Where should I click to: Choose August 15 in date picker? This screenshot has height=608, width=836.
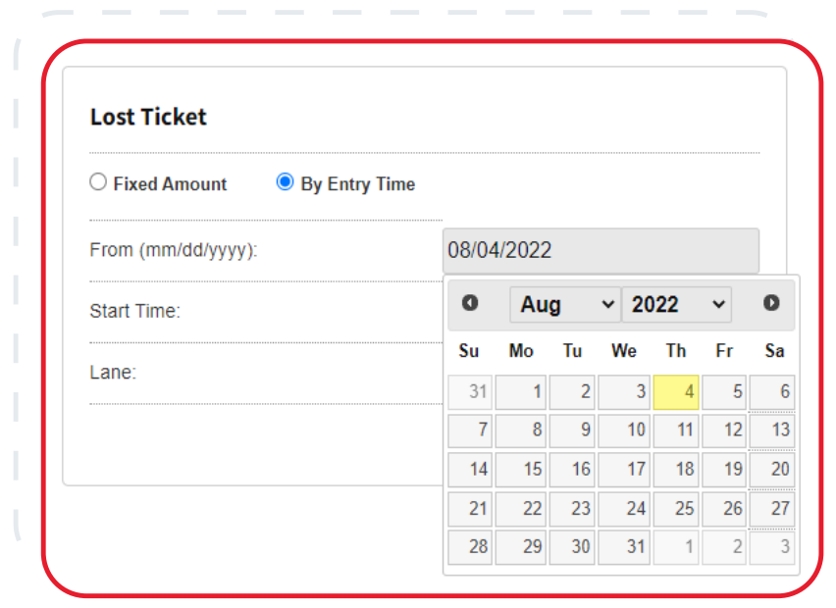[521, 469]
